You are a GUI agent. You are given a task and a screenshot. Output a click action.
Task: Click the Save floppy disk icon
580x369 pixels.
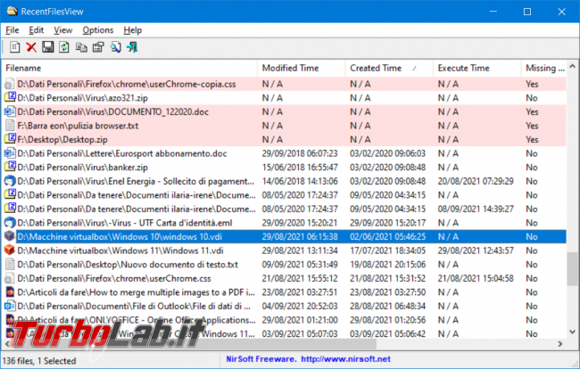(47, 47)
